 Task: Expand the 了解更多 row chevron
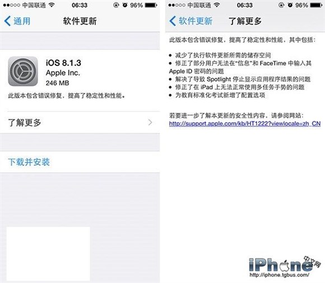tap(150, 122)
